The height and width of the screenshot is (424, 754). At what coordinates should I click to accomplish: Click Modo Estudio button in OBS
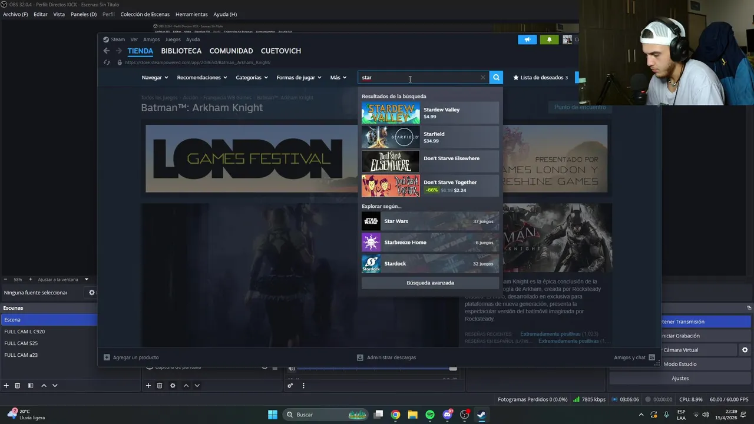point(680,364)
